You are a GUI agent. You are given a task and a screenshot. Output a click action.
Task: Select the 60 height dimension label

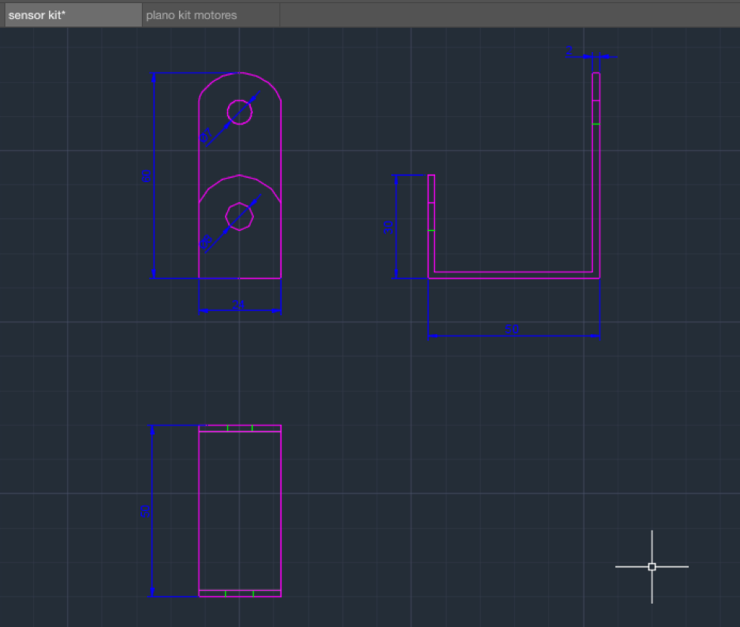coord(146,176)
